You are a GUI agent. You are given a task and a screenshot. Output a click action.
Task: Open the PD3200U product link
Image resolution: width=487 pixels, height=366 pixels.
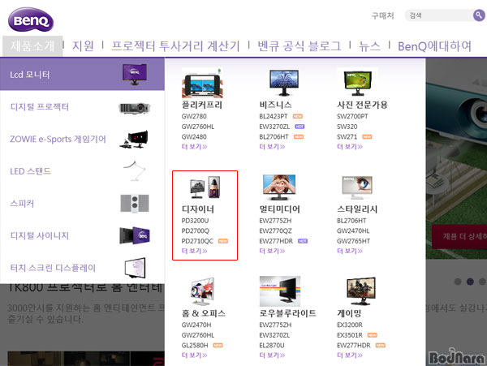click(x=195, y=221)
